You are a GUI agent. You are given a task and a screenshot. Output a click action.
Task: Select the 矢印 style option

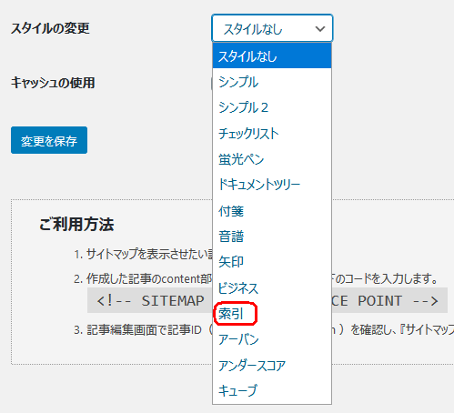tap(272, 262)
